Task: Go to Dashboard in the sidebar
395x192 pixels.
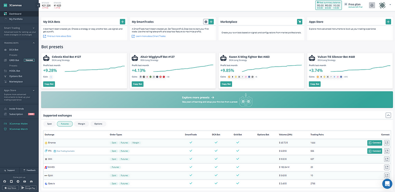Action: pos(19,14)
